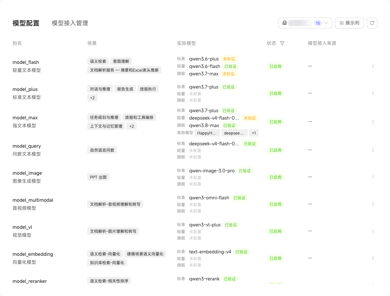Click the text-embedding-v4 model name
390x296 pixels.
click(210, 252)
